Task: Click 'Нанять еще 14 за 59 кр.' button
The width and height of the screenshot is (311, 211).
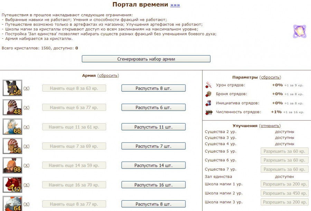Action: [74, 165]
